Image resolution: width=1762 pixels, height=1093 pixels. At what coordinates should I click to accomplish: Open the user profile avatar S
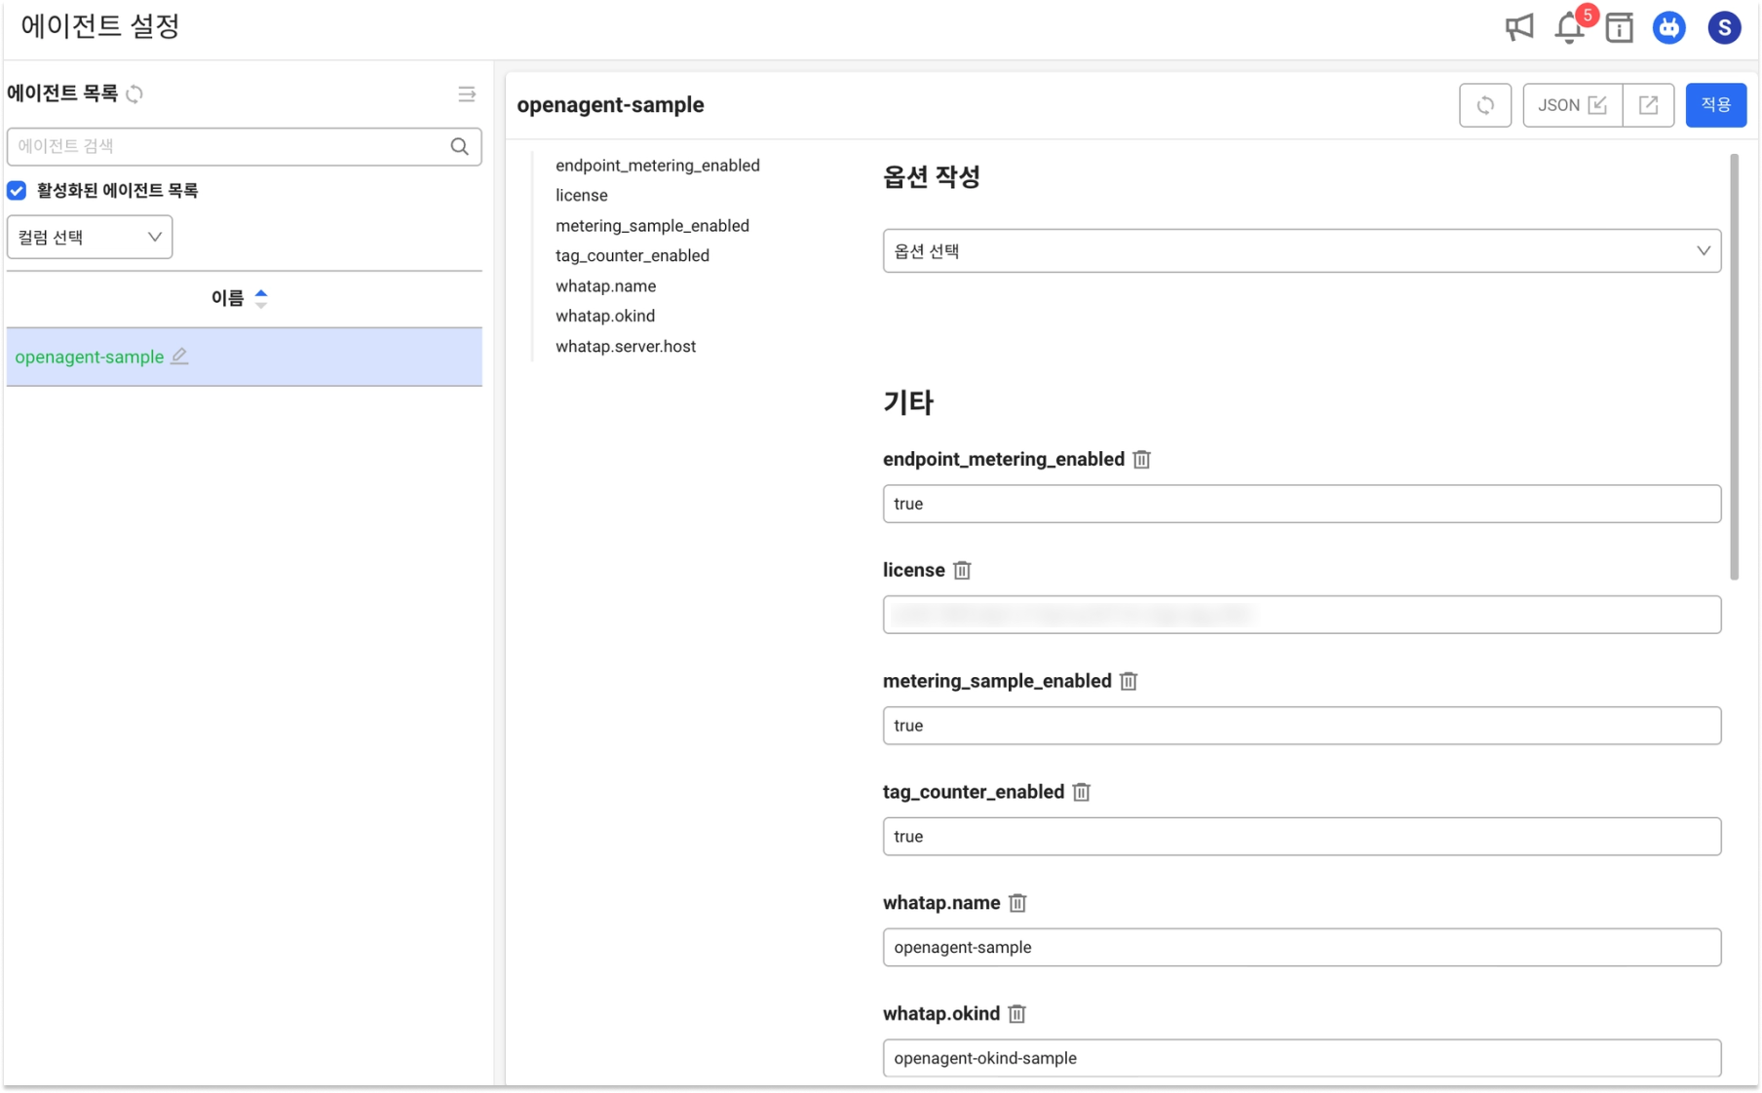(1724, 27)
